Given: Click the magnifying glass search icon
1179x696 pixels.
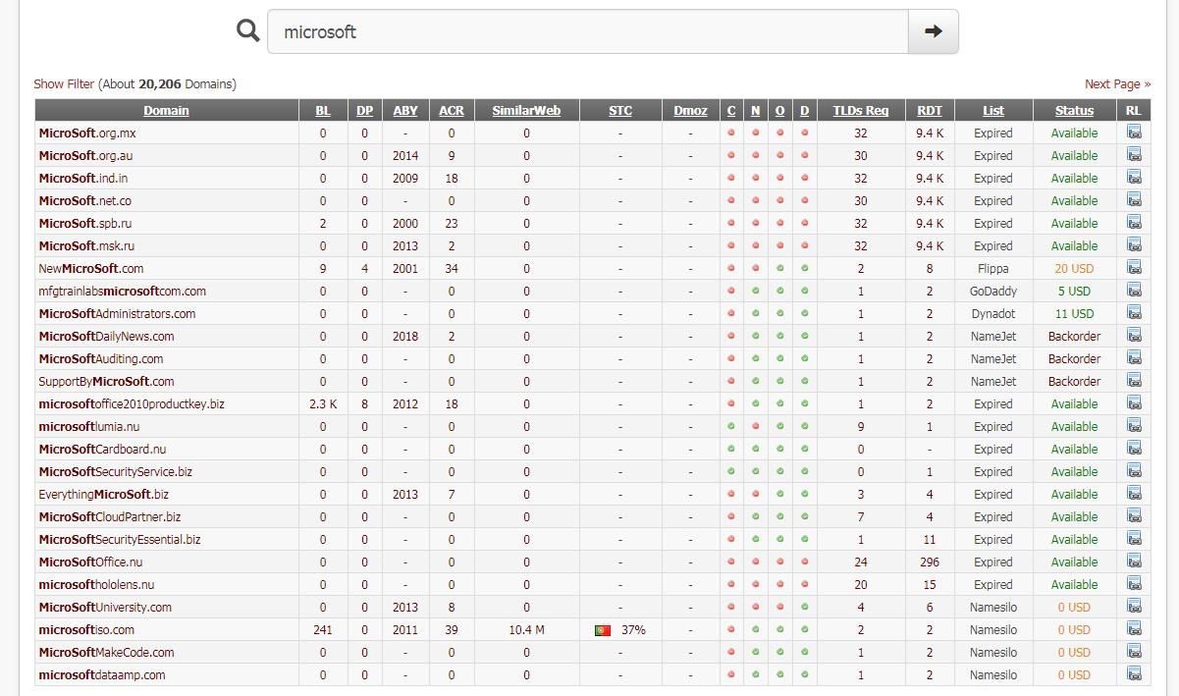Looking at the screenshot, I should [248, 30].
